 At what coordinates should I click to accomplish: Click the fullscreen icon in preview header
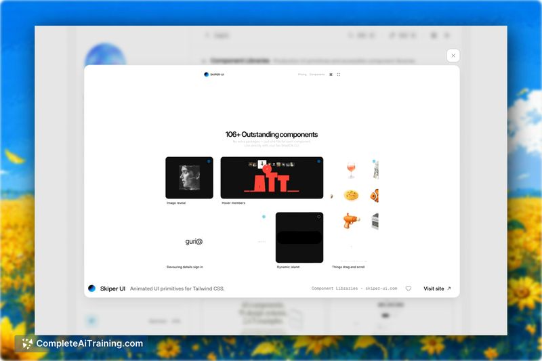coord(338,75)
